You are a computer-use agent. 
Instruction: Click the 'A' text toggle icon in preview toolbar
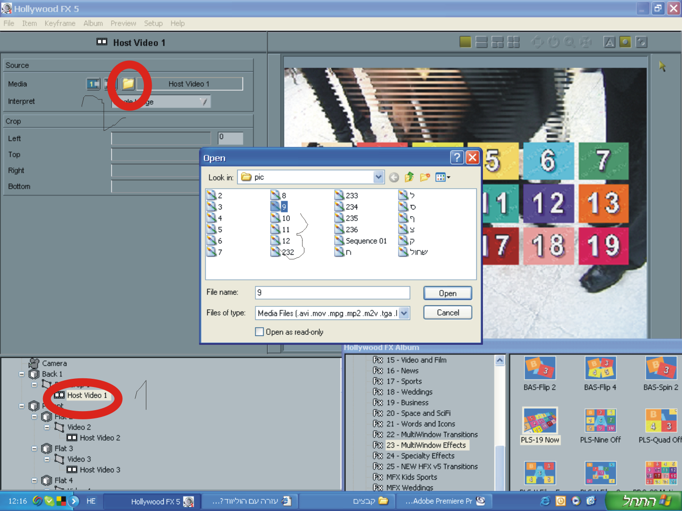coord(610,42)
